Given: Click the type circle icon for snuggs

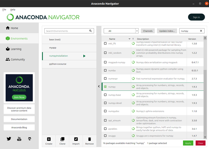Looking at the screenshot, I should click(133, 136).
